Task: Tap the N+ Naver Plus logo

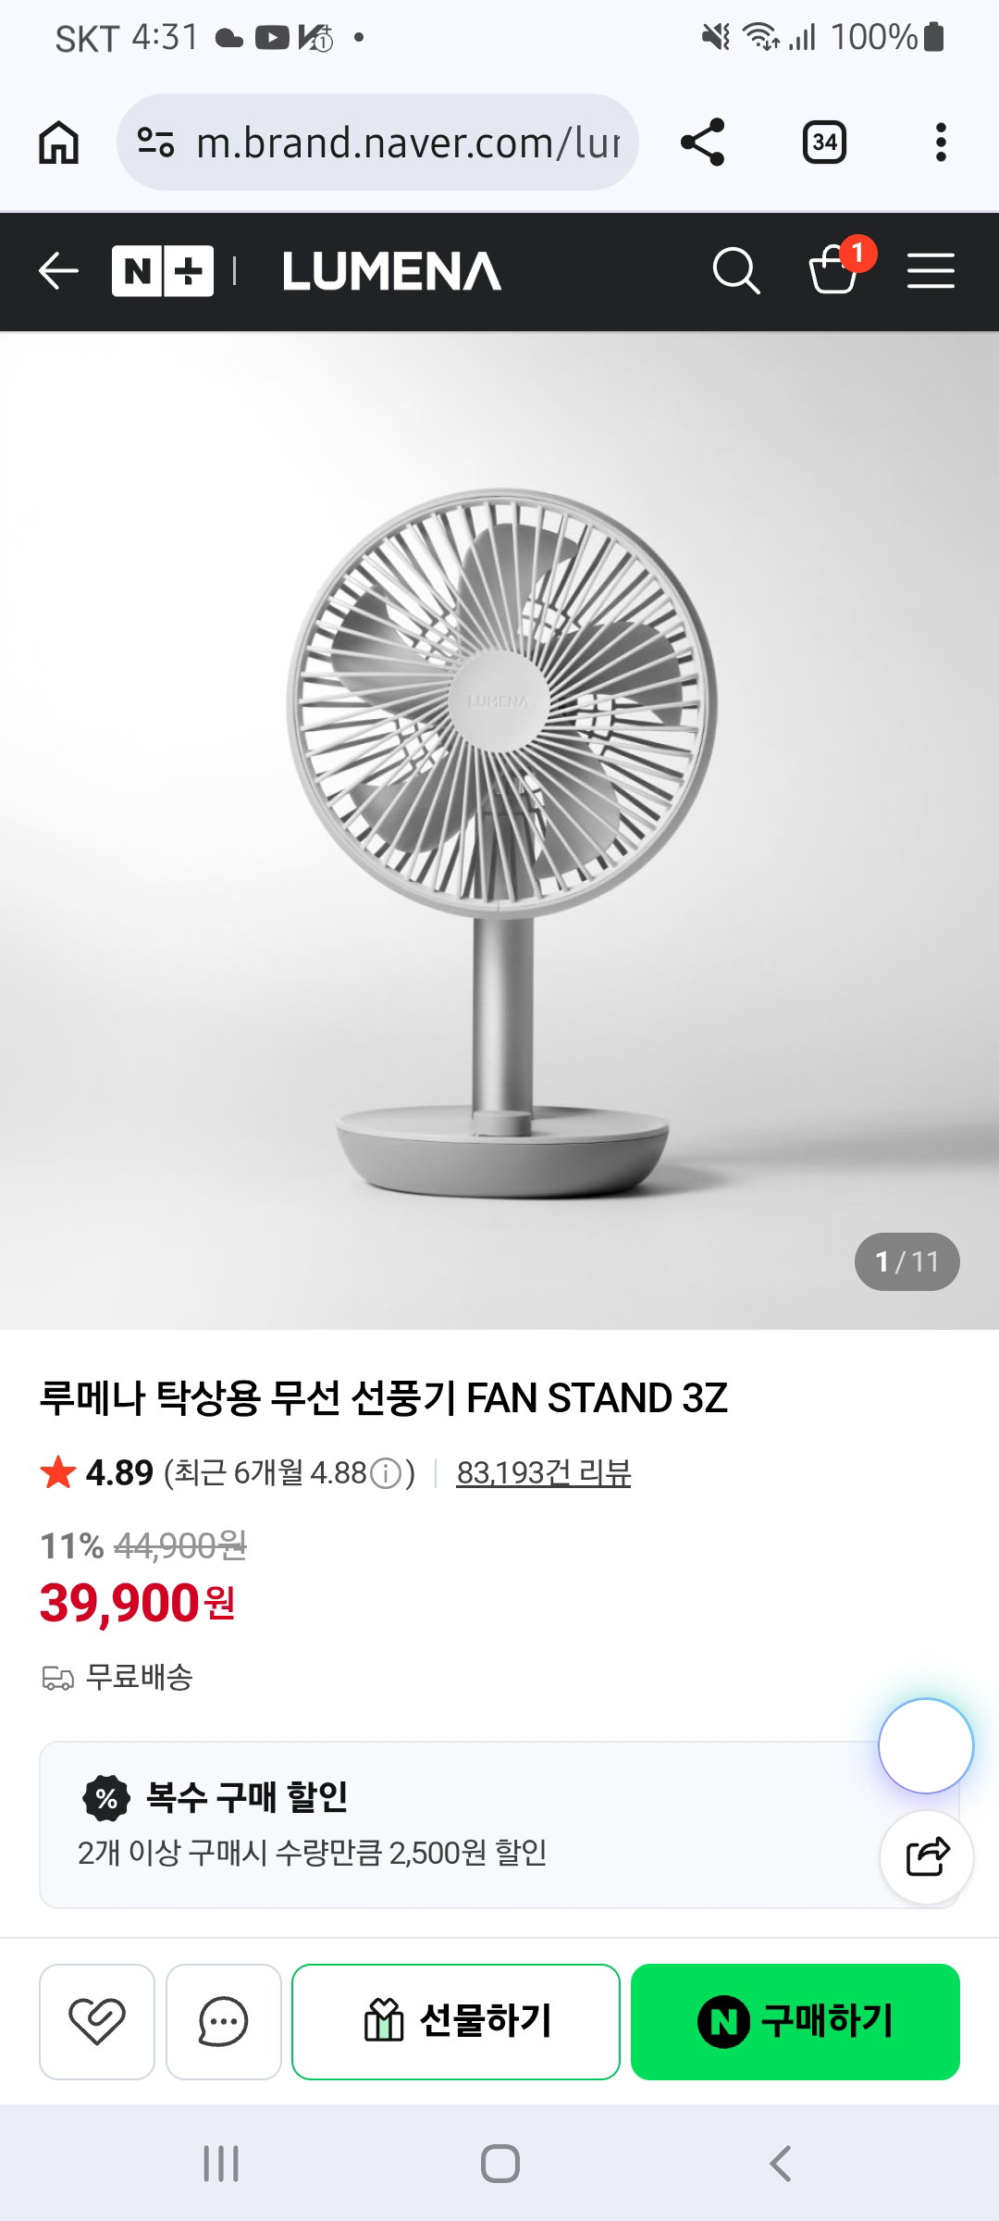Action: tap(163, 271)
